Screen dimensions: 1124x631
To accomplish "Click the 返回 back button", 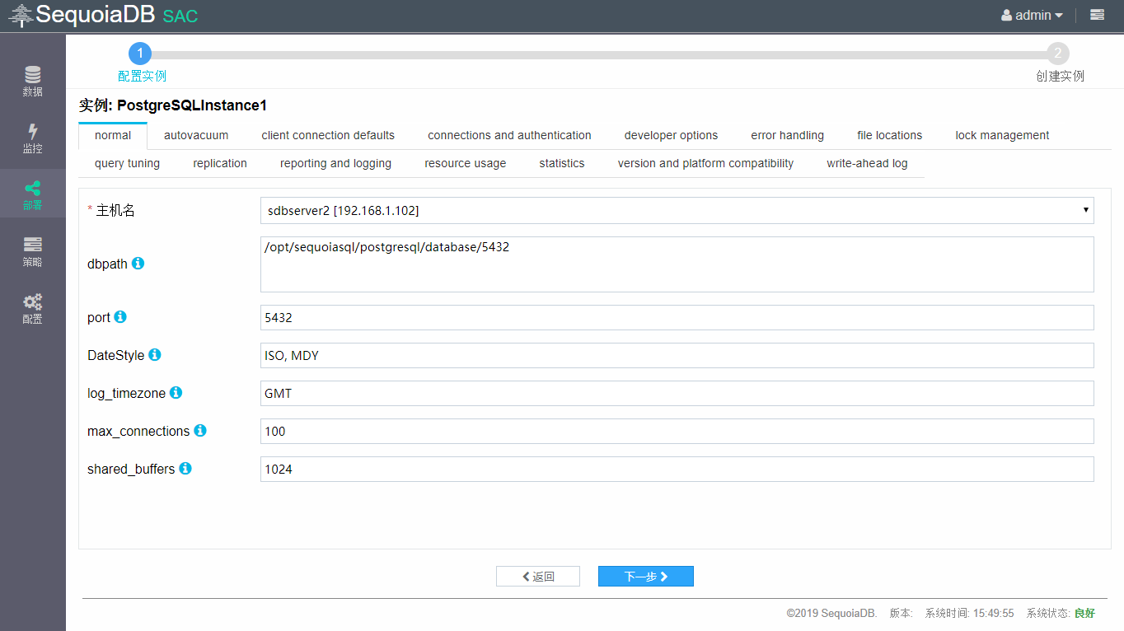I will click(x=537, y=576).
